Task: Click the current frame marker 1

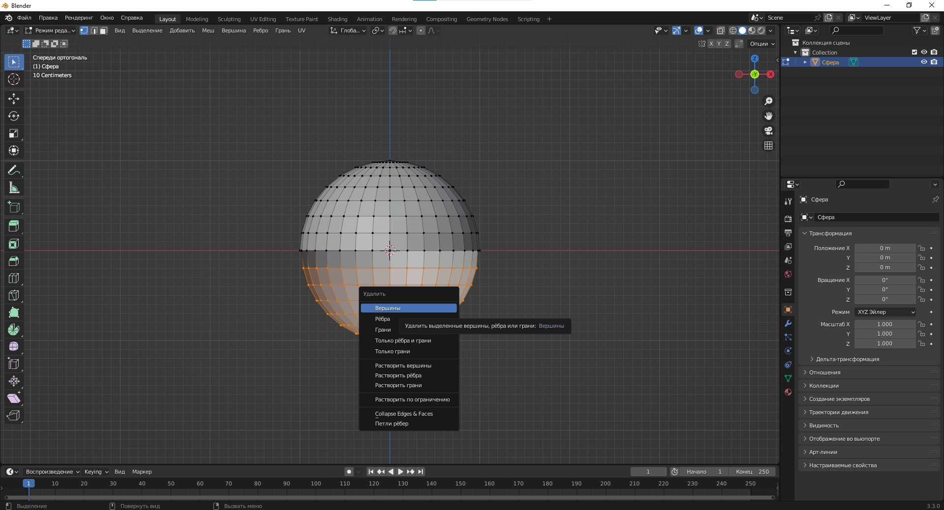Action: (29, 483)
